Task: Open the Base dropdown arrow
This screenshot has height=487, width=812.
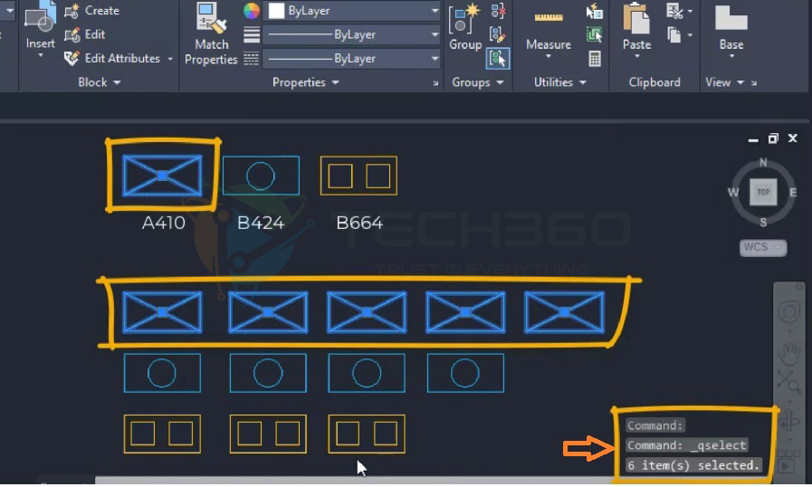Action: [731, 56]
